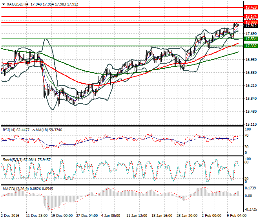Select the current price label 17.912

pyautogui.click(x=251, y=26)
